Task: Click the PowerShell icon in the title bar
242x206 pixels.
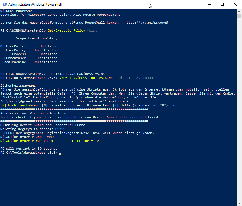Action: coord(4,5)
